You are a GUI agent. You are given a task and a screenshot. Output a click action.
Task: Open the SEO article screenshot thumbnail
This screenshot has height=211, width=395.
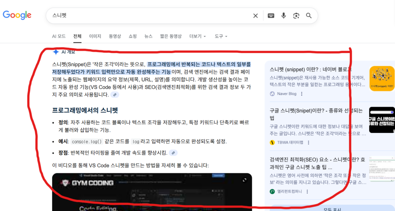click(x=382, y=169)
